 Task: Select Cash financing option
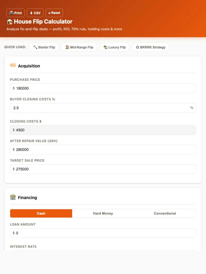point(41,213)
